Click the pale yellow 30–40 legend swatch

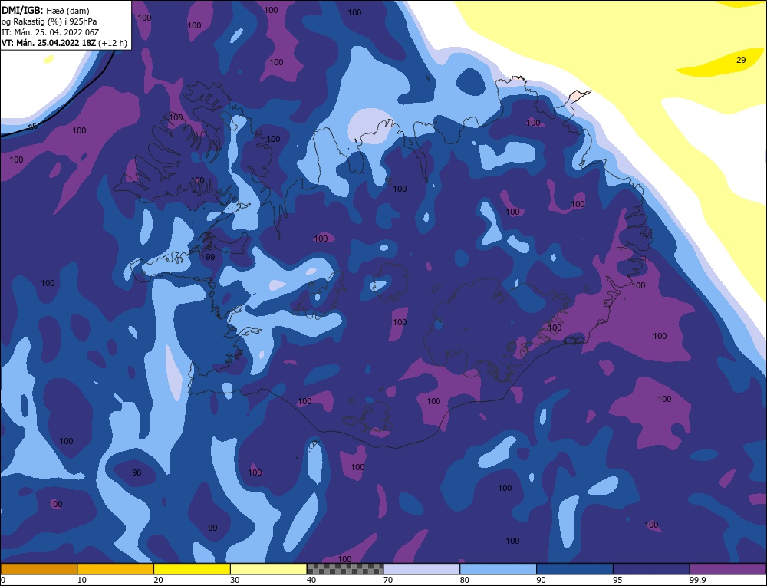(x=268, y=569)
